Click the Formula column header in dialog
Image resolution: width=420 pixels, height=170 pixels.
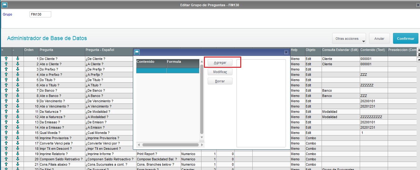coord(183,63)
